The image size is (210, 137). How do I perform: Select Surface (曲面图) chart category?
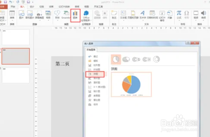pyautogui.click(x=96, y=96)
